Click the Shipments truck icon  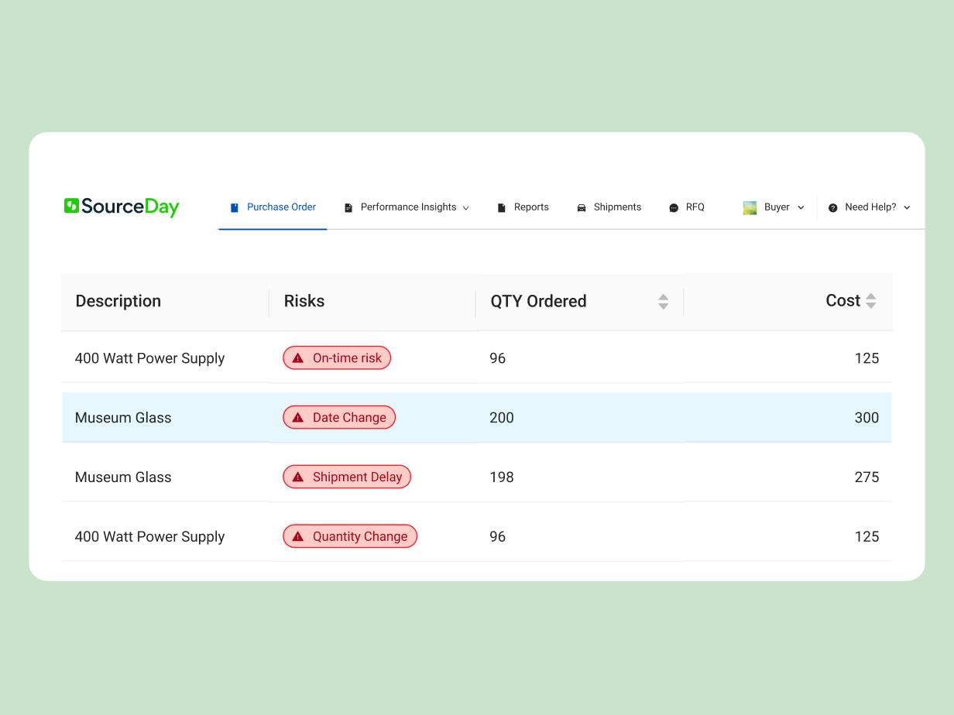click(x=582, y=207)
